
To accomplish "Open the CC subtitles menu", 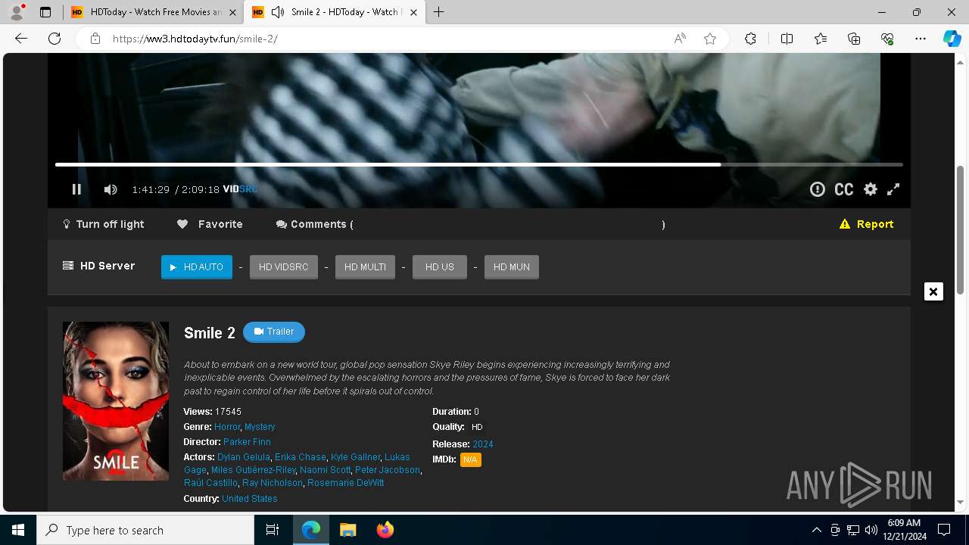I will (844, 190).
